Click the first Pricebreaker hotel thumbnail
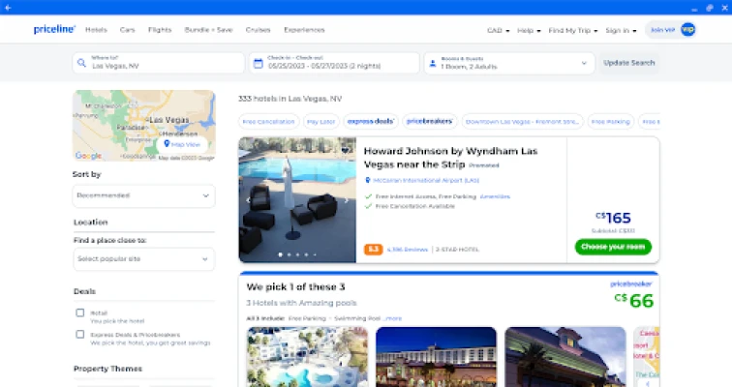732x387 pixels. coord(307,356)
